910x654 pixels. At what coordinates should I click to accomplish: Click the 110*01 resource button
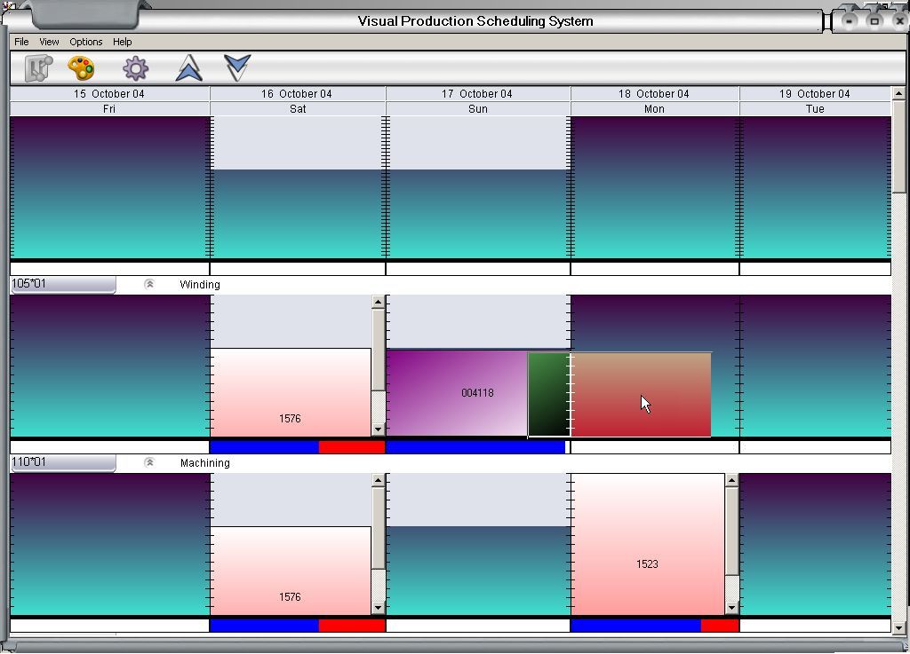(62, 463)
